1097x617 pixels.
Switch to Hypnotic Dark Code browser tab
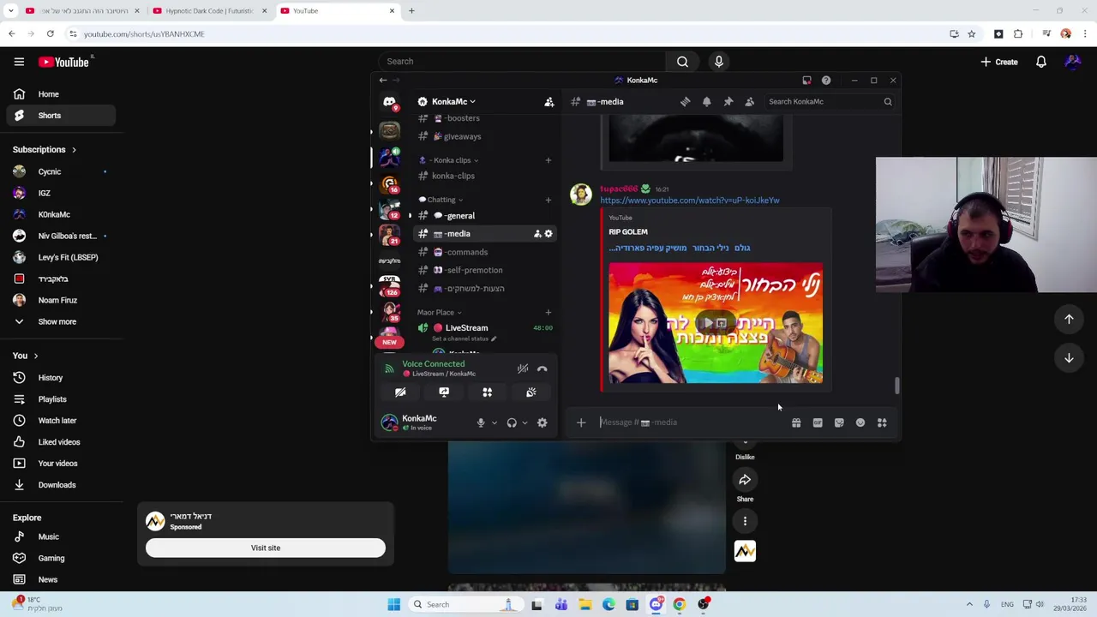[210, 11]
